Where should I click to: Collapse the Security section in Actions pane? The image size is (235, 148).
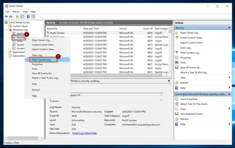pyautogui.click(x=229, y=28)
